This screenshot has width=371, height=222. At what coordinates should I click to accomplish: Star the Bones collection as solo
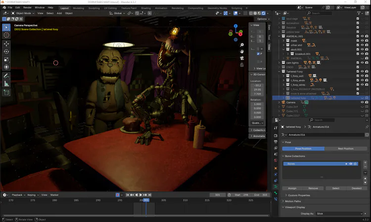(x=355, y=164)
